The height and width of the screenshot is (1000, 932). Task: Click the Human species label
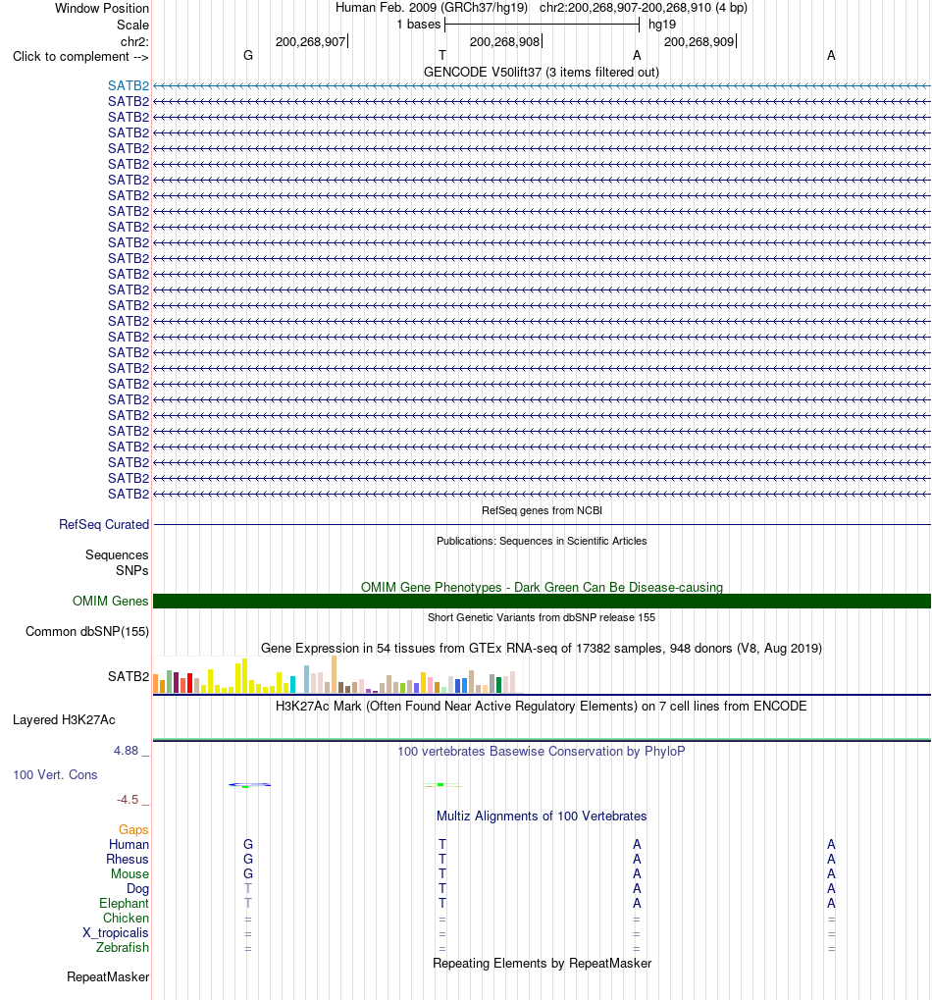(129, 844)
